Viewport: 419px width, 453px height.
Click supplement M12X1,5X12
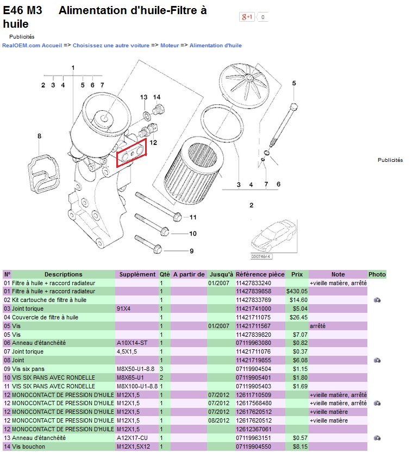pyautogui.click(x=134, y=446)
